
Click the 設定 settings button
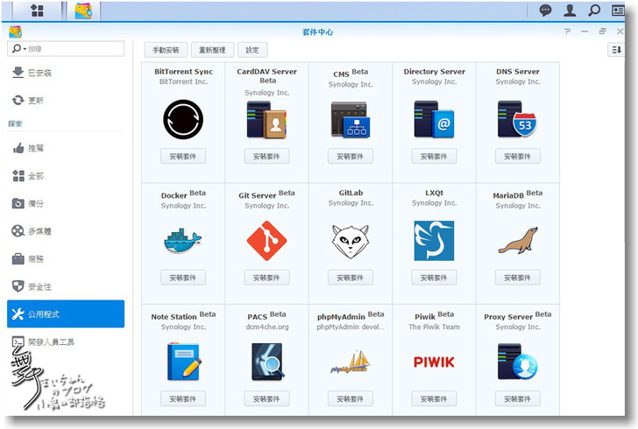(x=252, y=50)
